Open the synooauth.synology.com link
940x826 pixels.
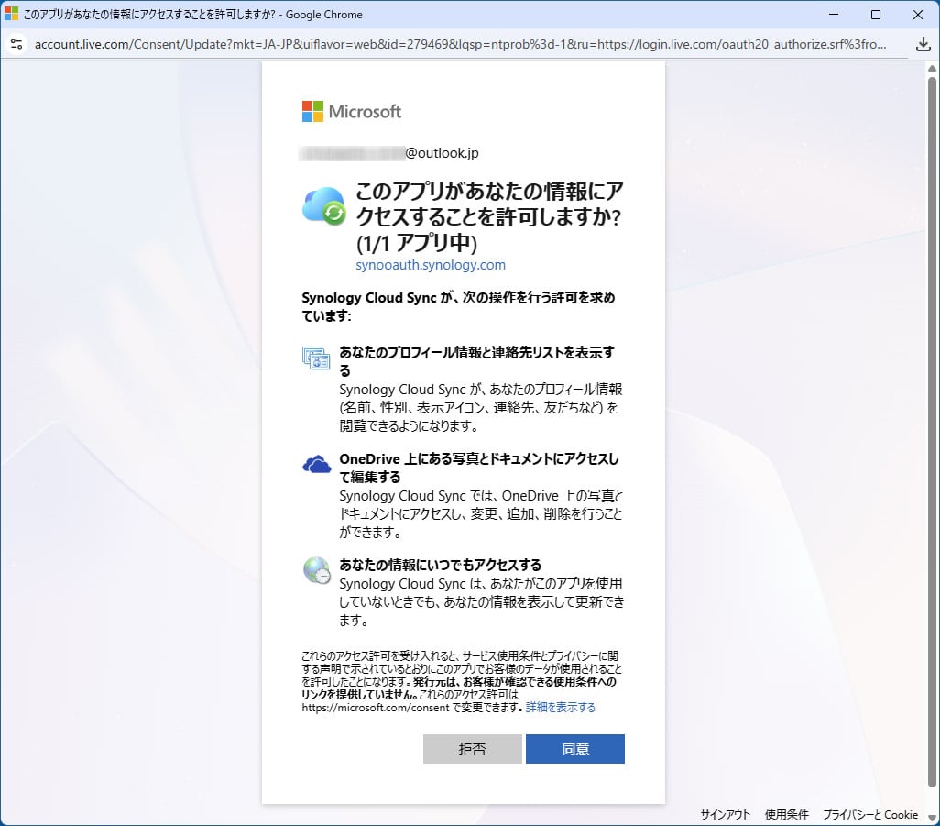[x=430, y=265]
